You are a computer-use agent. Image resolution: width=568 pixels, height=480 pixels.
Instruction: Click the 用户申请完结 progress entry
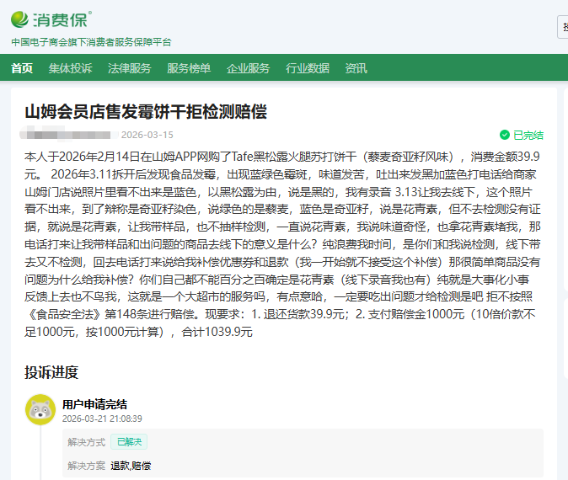point(94,404)
